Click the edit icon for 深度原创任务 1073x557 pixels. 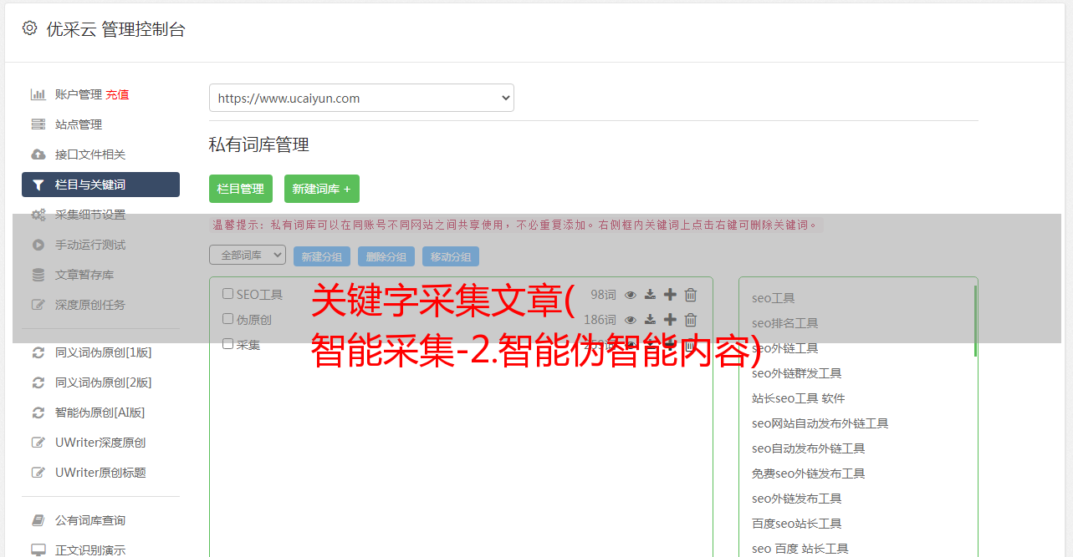coord(38,305)
